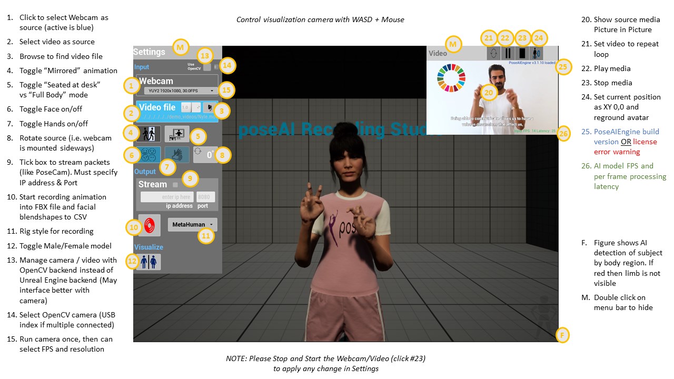674x379 pixels.
Task: Toggle Hands tracking on or off
Action: click(x=177, y=155)
